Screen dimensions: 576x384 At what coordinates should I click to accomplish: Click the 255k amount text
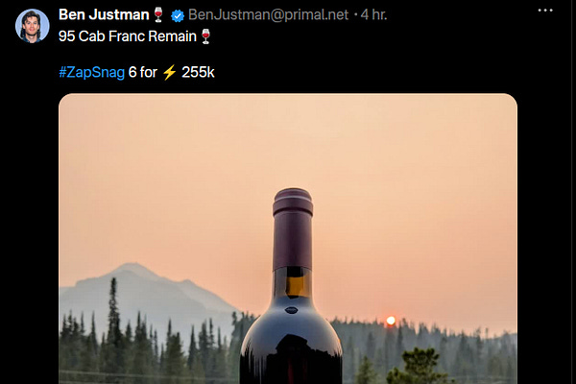(x=198, y=72)
